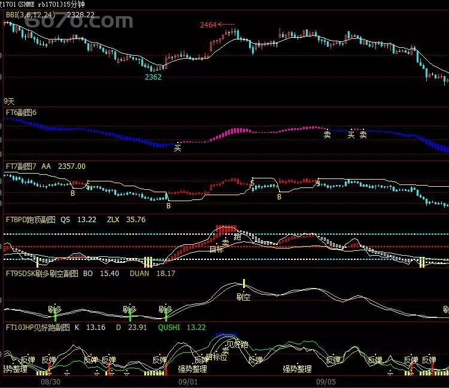The image size is (449, 388).
Task: Select the FT7副图7 sub-chart title
Action: pyautogui.click(x=21, y=166)
